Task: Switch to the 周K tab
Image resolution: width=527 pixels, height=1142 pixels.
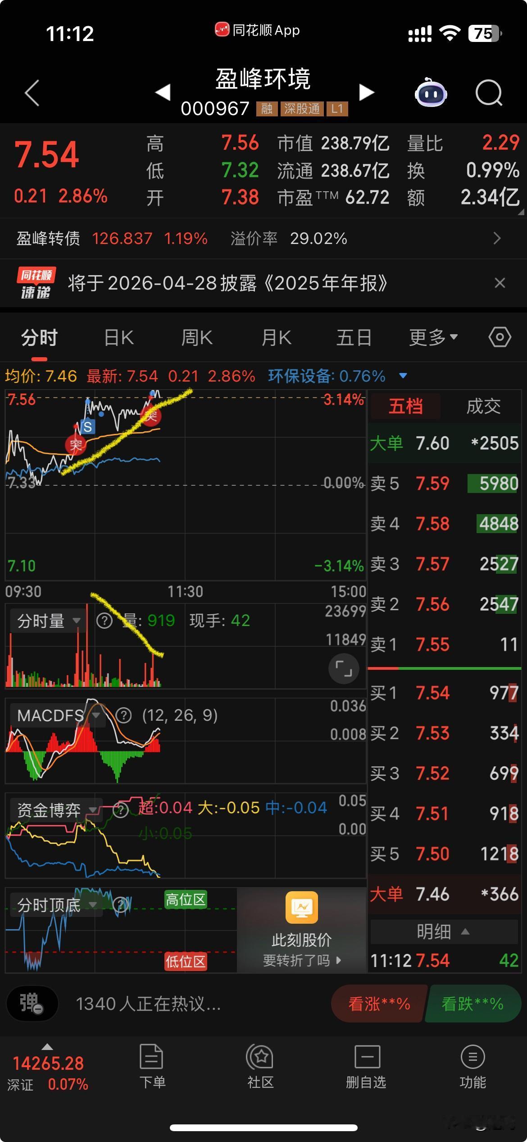Action: pos(197,337)
